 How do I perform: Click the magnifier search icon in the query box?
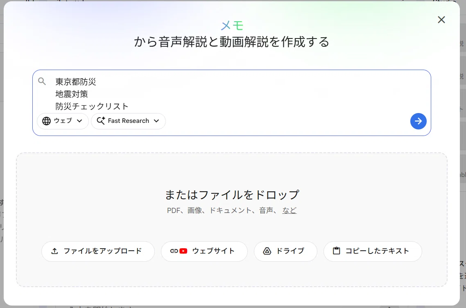click(42, 81)
